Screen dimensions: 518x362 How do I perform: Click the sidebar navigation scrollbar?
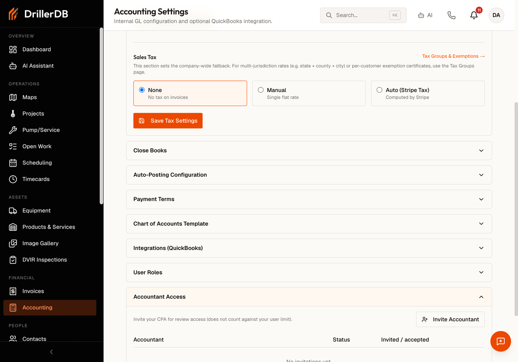pyautogui.click(x=101, y=116)
